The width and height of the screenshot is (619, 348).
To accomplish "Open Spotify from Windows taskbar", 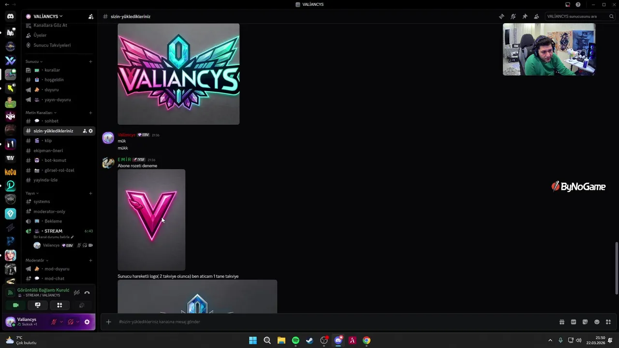I will click(x=295, y=340).
